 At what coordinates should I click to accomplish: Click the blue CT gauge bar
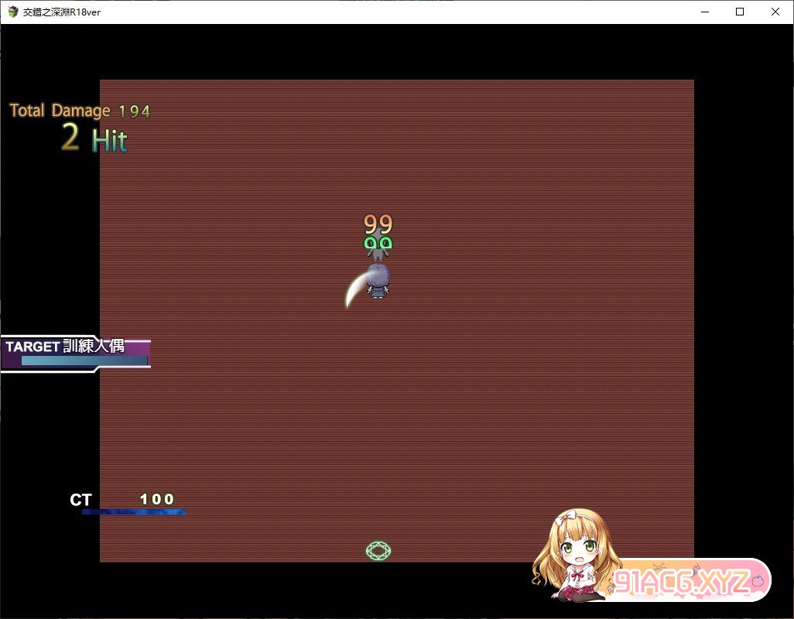133,511
